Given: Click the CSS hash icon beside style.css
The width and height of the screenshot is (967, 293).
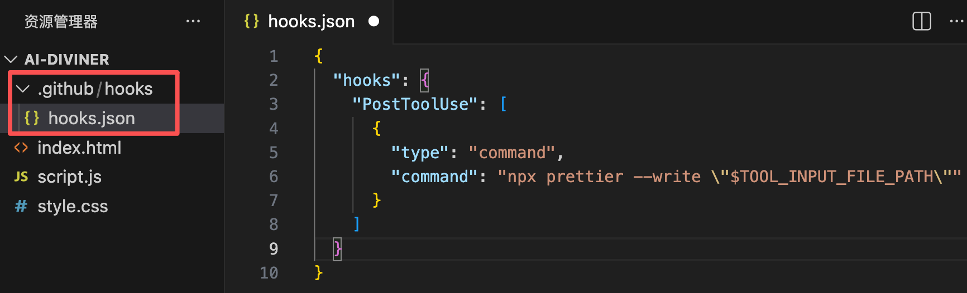Looking at the screenshot, I should 21,206.
